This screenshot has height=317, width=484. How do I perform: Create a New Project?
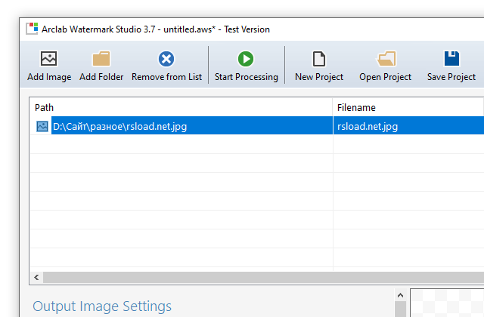(319, 59)
